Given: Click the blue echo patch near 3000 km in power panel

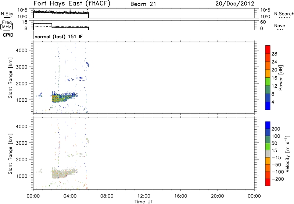Looking at the screenshot, I should coord(87,64).
